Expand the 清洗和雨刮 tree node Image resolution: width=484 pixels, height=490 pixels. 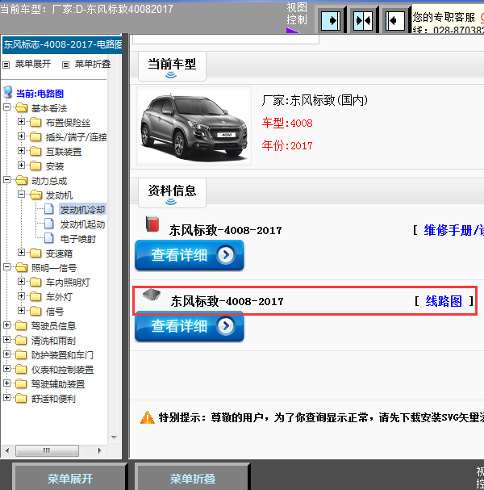[x=6, y=339]
